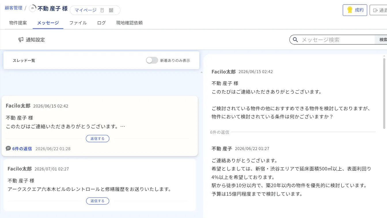Click the 検索 search button
387x218 pixels.
[x=381, y=40]
